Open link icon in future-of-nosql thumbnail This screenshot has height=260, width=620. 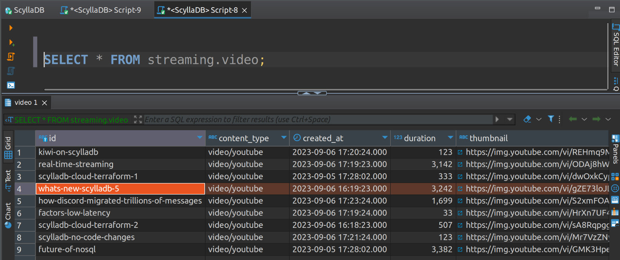tap(460, 249)
